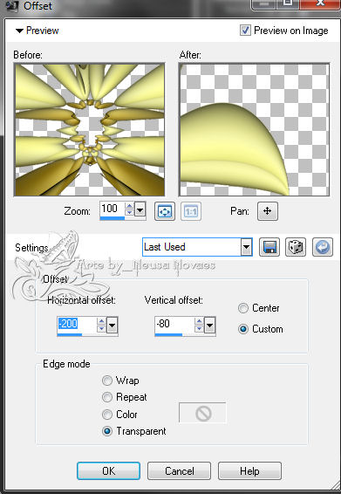Increase Vertical offset with up spinner
The height and width of the screenshot is (494, 341).
[199, 321]
